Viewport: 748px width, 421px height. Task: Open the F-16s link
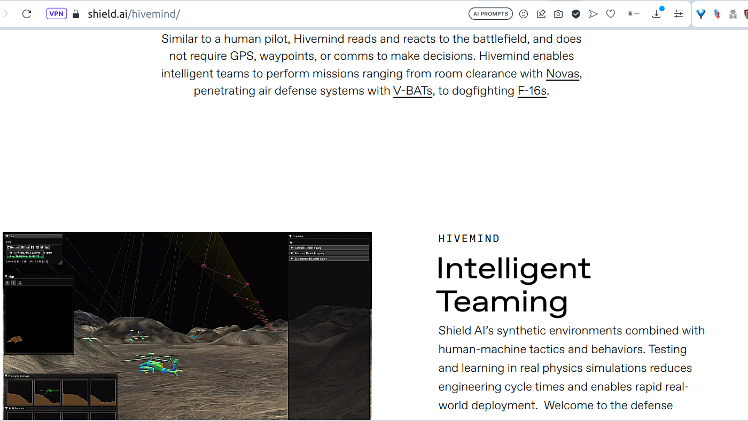point(532,91)
